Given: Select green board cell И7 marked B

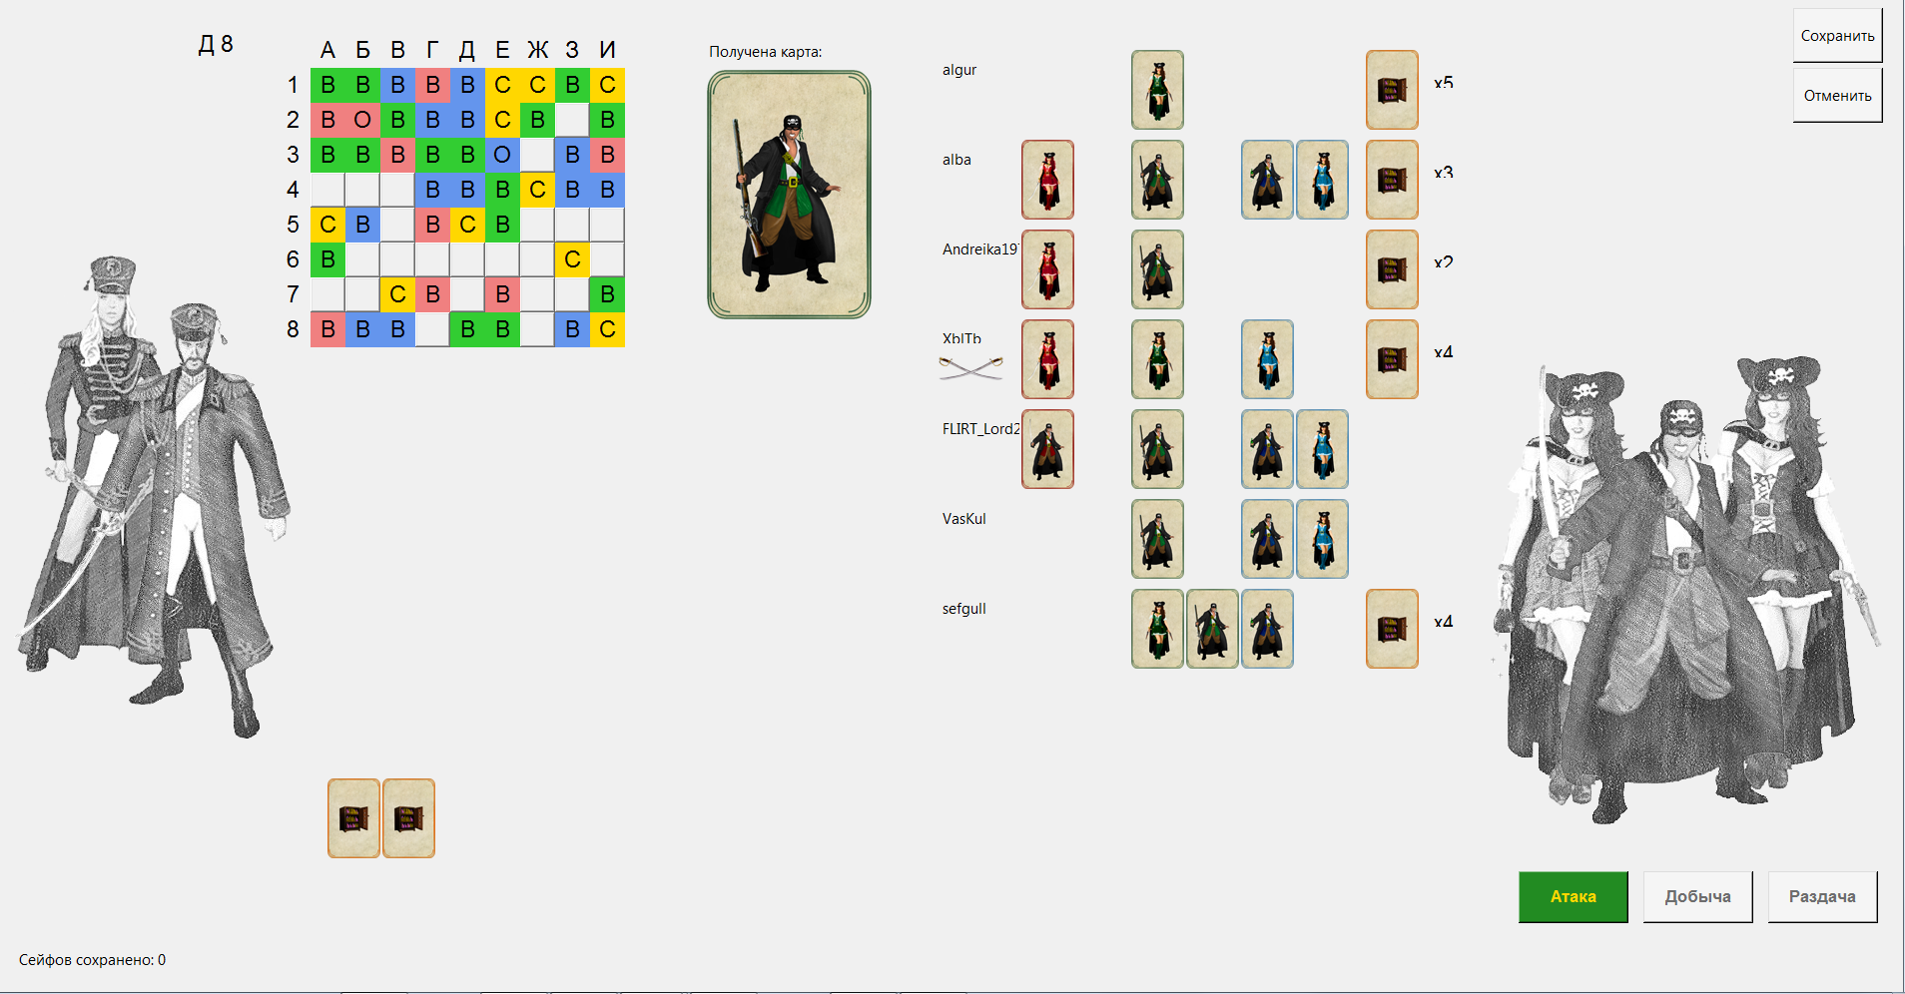Looking at the screenshot, I should click(607, 294).
